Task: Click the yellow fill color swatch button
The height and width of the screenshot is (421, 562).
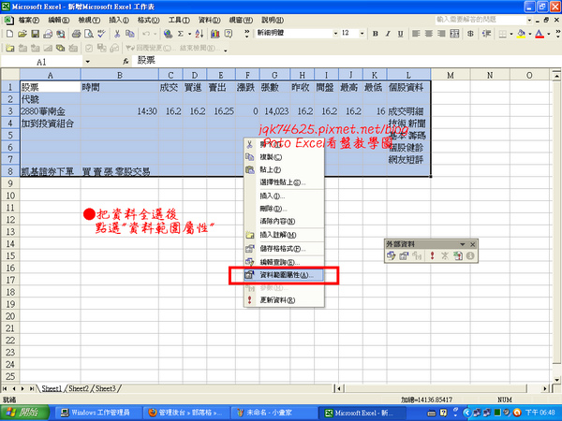Action: point(522,34)
